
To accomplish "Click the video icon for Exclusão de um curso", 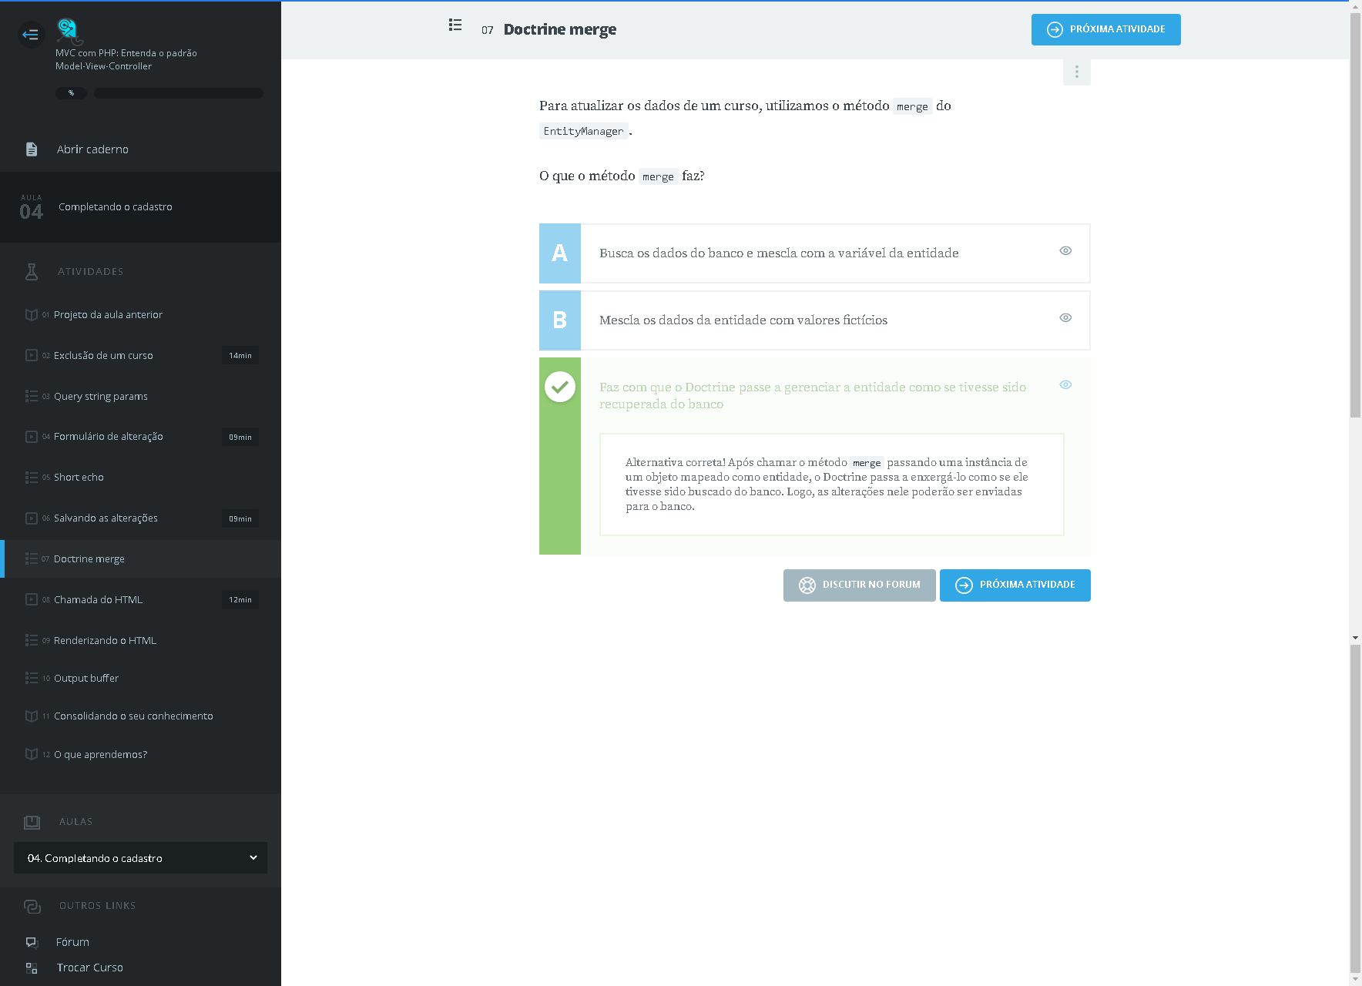I will pos(32,355).
